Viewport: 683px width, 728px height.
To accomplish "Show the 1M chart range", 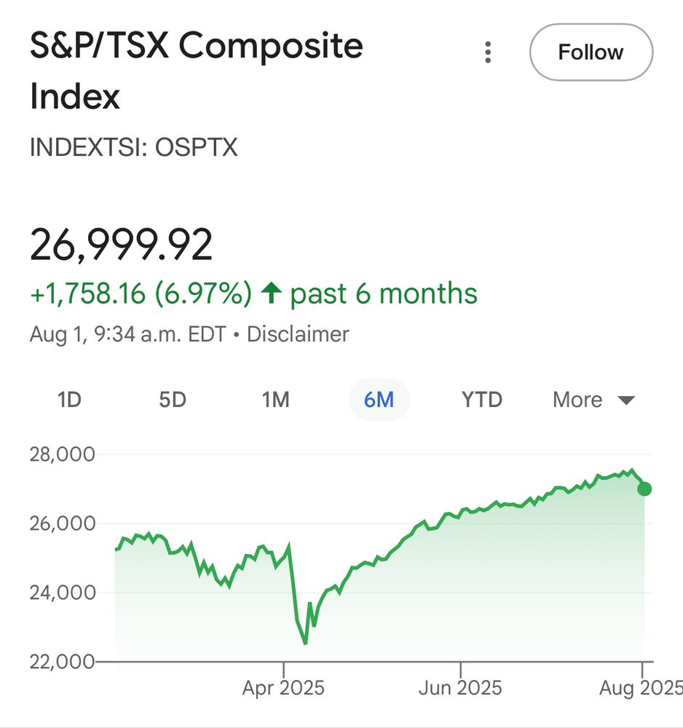I will click(x=275, y=400).
